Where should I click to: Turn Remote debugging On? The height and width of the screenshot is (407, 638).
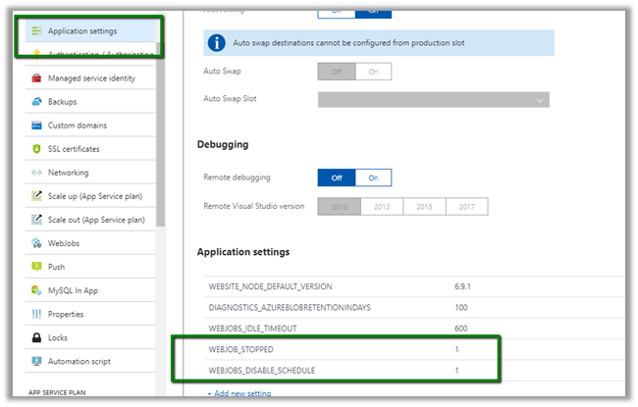(373, 178)
